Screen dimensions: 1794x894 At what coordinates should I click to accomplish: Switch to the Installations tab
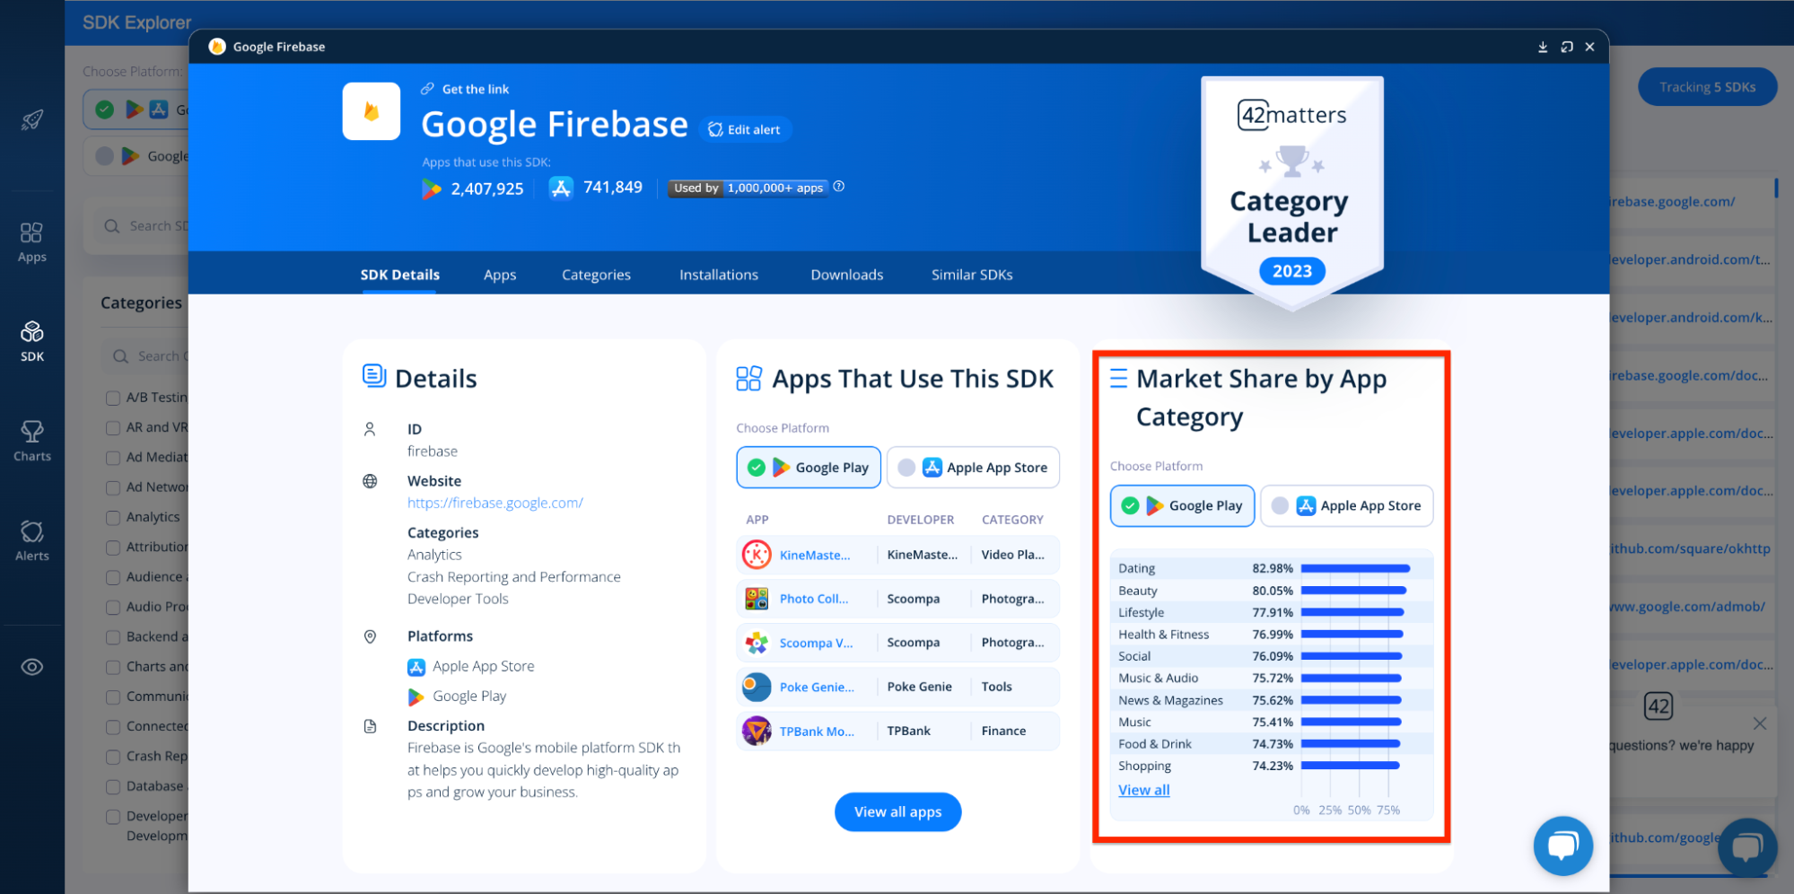[x=719, y=275]
